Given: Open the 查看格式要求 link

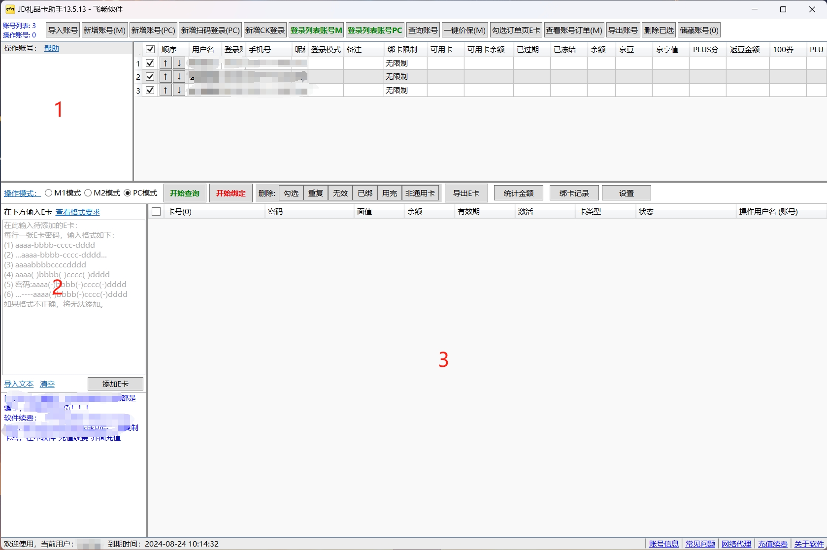Looking at the screenshot, I should [78, 212].
